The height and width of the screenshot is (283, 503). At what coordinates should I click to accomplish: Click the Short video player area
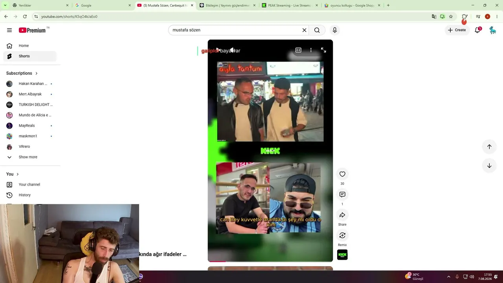[x=270, y=151]
